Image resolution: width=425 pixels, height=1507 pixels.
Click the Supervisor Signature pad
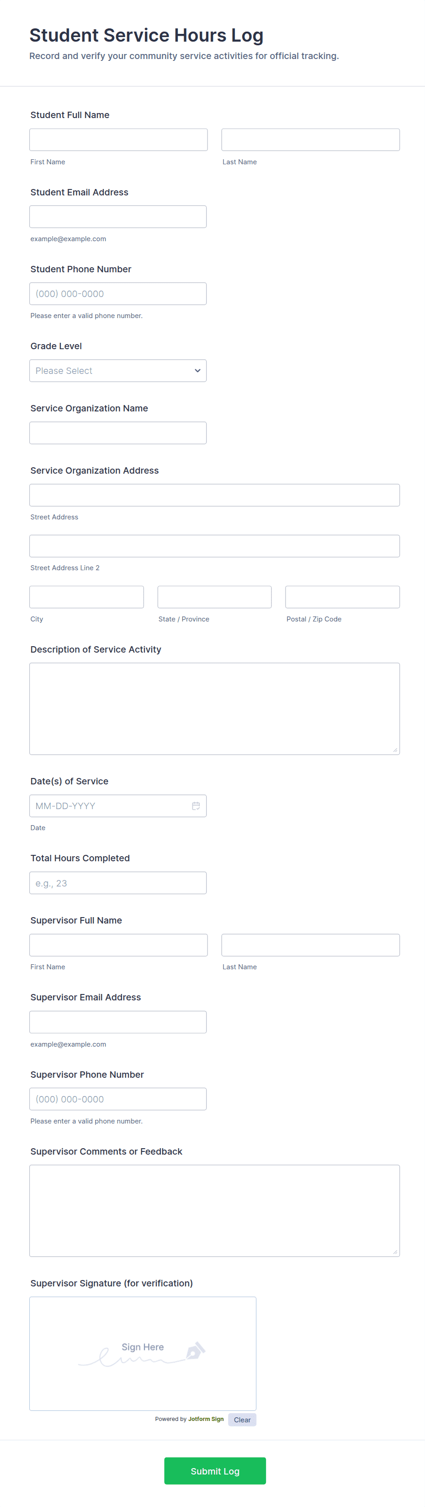click(x=143, y=1353)
